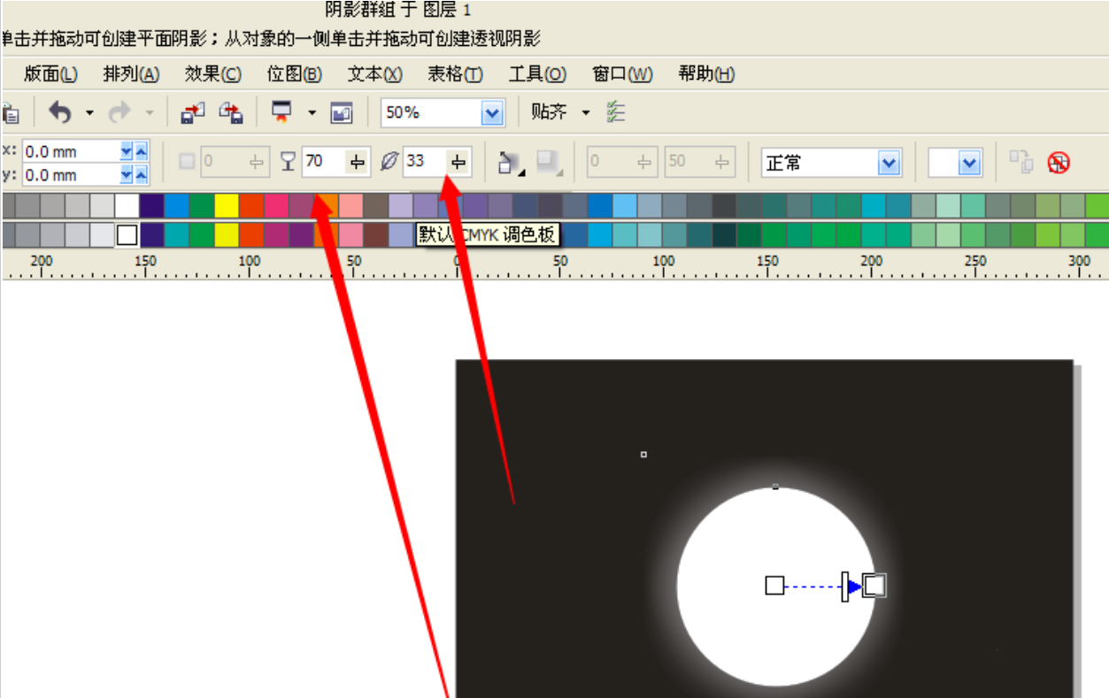Open the 表格(T) menu
1109x698 pixels.
pyautogui.click(x=456, y=74)
